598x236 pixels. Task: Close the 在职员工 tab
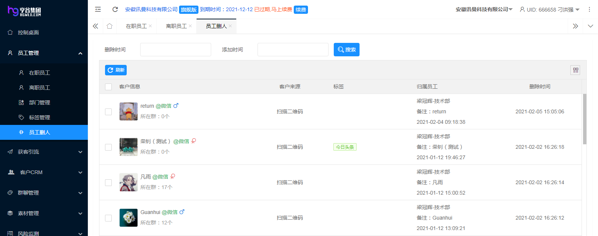(150, 26)
